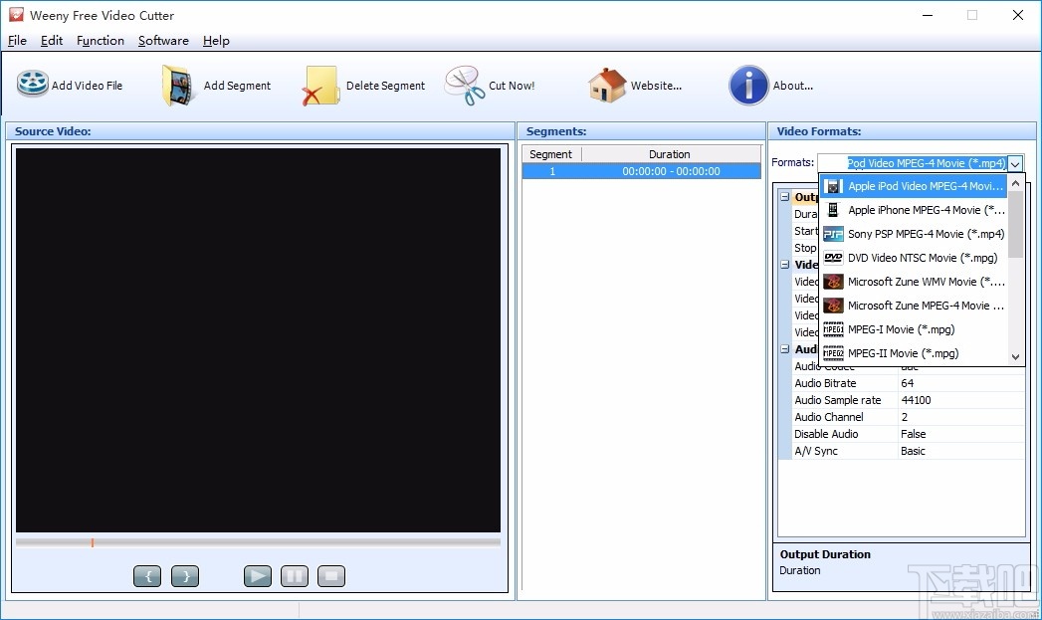Open the Software menu
The image size is (1042, 620).
[x=163, y=41]
